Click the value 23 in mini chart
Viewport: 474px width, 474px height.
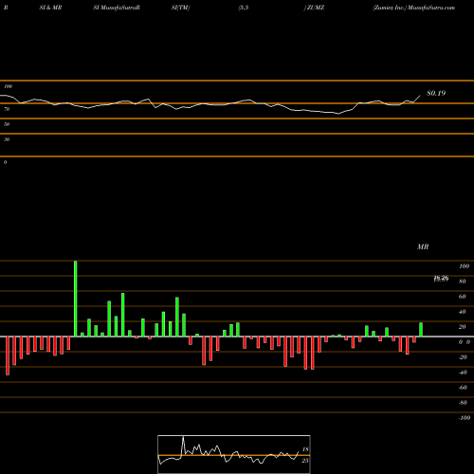coord(305,461)
